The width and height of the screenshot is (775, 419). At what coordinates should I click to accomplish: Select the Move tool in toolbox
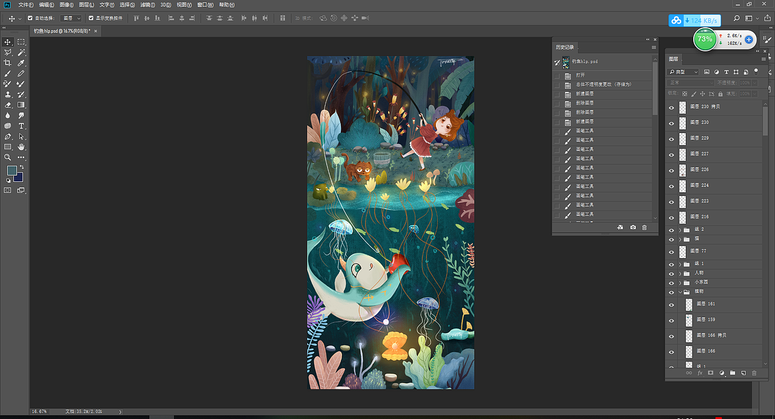coord(8,42)
